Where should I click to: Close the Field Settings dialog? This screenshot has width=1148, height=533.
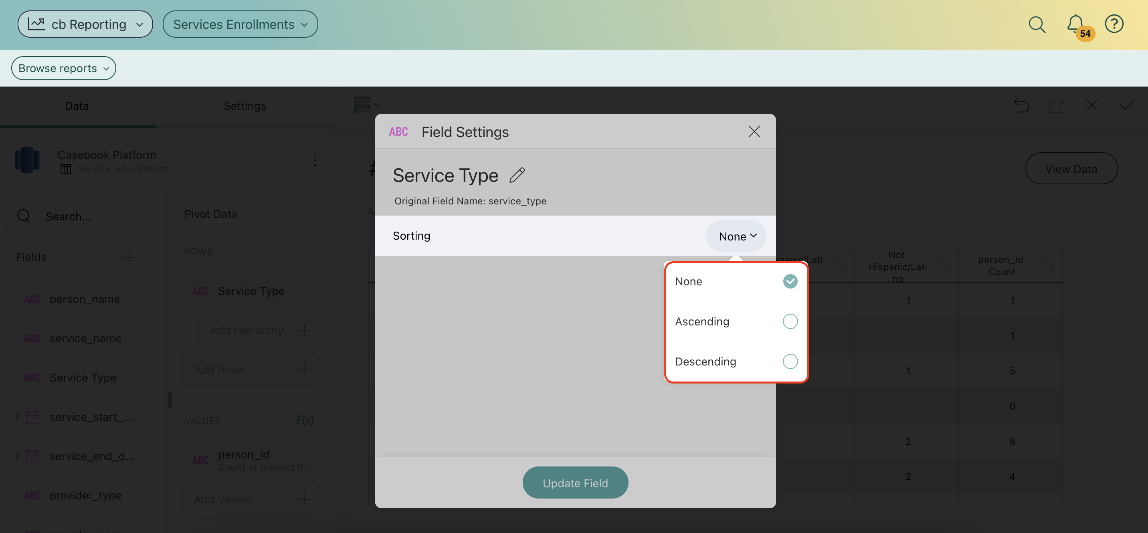(x=754, y=131)
